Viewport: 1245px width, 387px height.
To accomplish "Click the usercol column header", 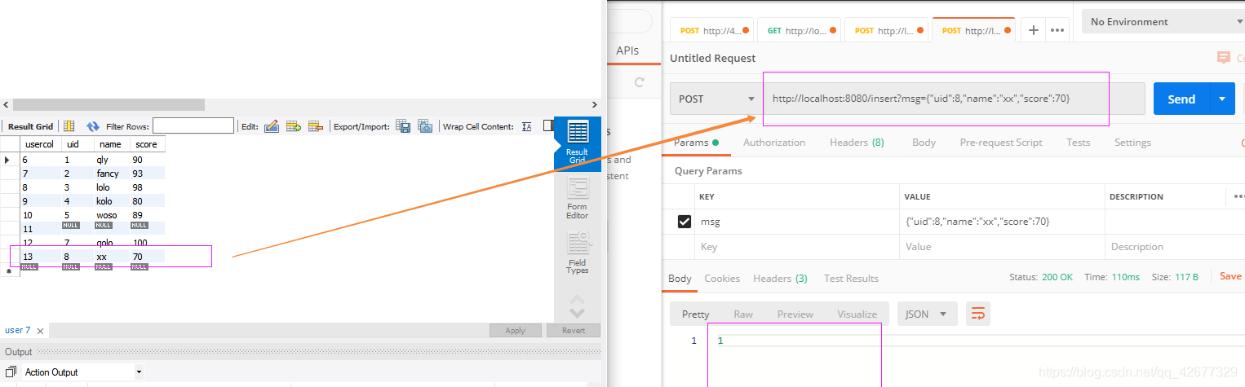I will (x=40, y=144).
